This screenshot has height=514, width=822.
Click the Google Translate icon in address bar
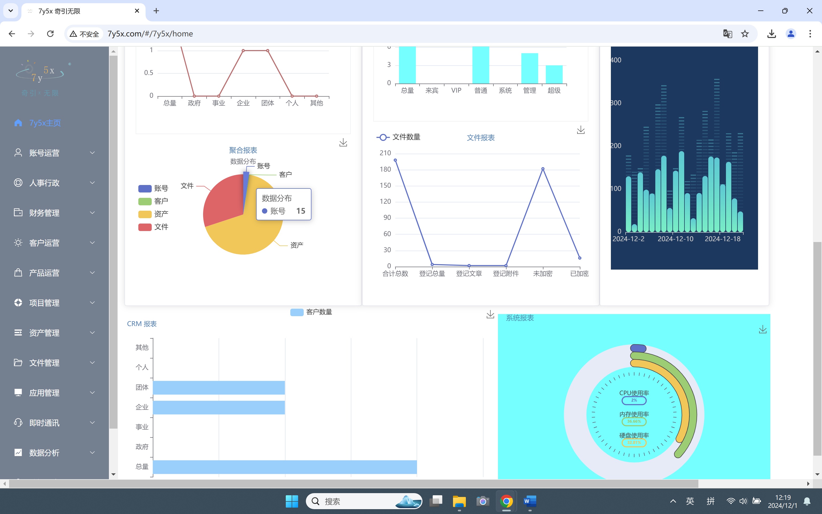(x=727, y=34)
